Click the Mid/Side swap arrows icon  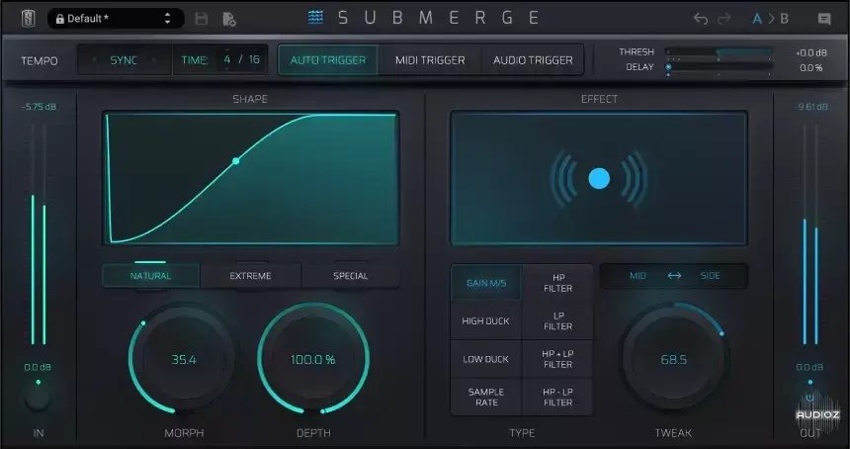[x=674, y=276]
